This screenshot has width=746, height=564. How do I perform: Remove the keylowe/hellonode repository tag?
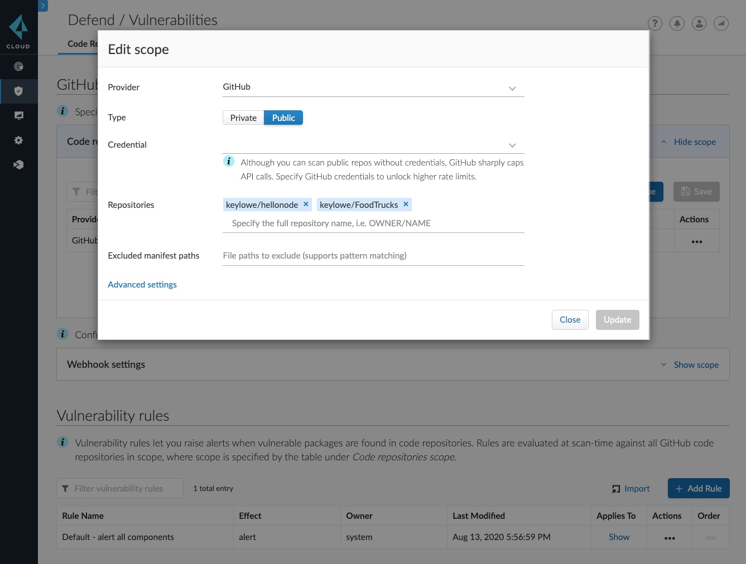pos(306,205)
